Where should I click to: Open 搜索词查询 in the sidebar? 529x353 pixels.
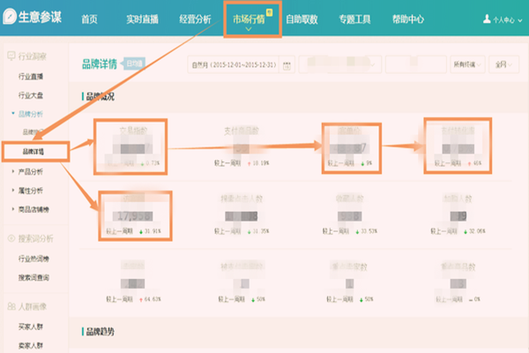pyautogui.click(x=34, y=278)
